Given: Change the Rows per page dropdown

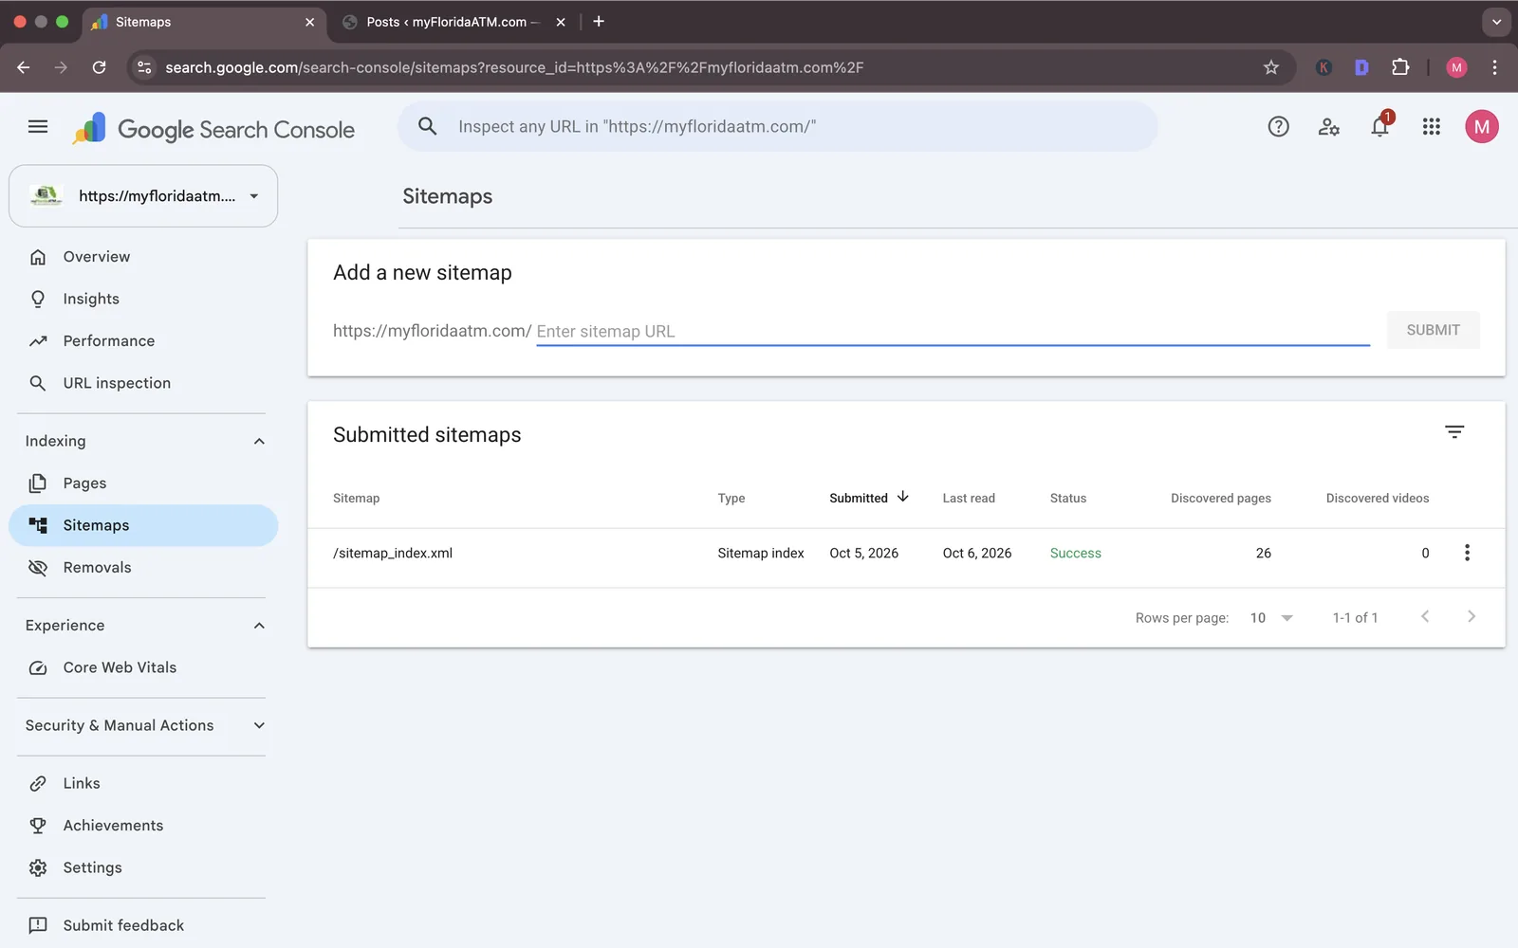Looking at the screenshot, I should pyautogui.click(x=1271, y=618).
